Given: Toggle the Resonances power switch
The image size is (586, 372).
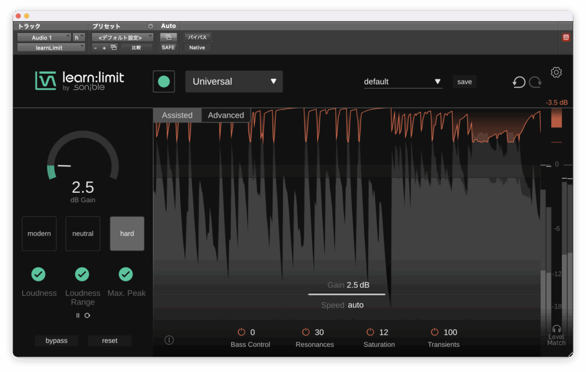Looking at the screenshot, I should [x=306, y=332].
